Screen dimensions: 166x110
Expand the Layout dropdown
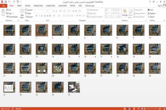coord(29,10)
